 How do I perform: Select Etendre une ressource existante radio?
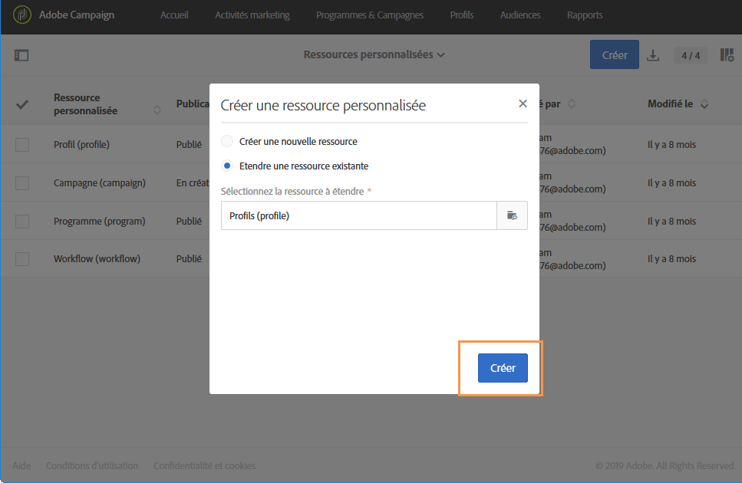click(x=227, y=166)
